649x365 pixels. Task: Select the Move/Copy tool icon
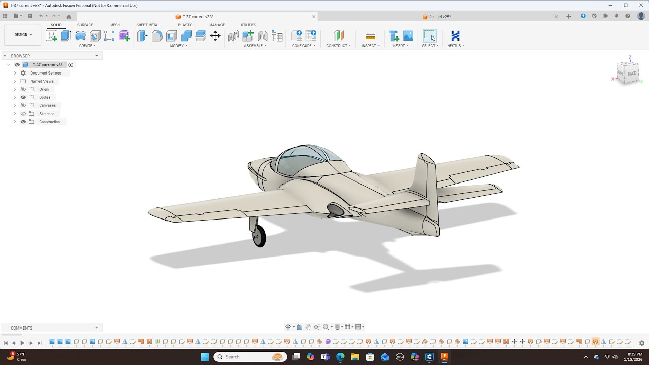pyautogui.click(x=215, y=35)
